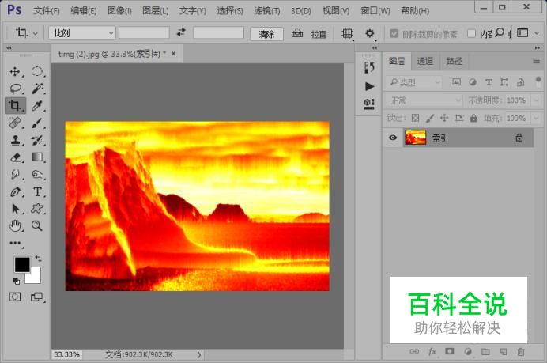
Task: Open the Layer (图层) menu
Action: point(155,11)
